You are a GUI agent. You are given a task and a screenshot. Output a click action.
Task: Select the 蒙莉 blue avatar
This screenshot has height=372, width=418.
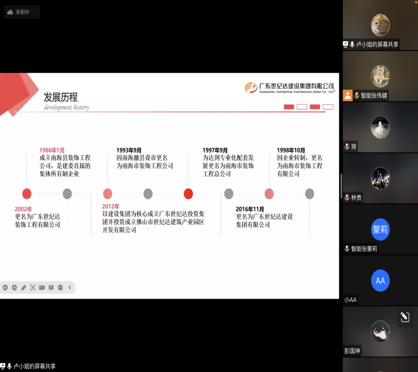coord(380,230)
